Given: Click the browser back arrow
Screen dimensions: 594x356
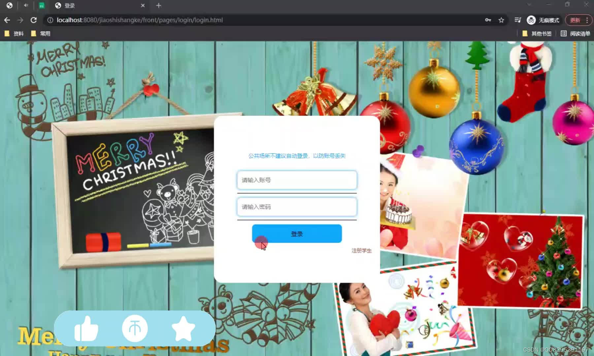Looking at the screenshot, I should tap(7, 20).
